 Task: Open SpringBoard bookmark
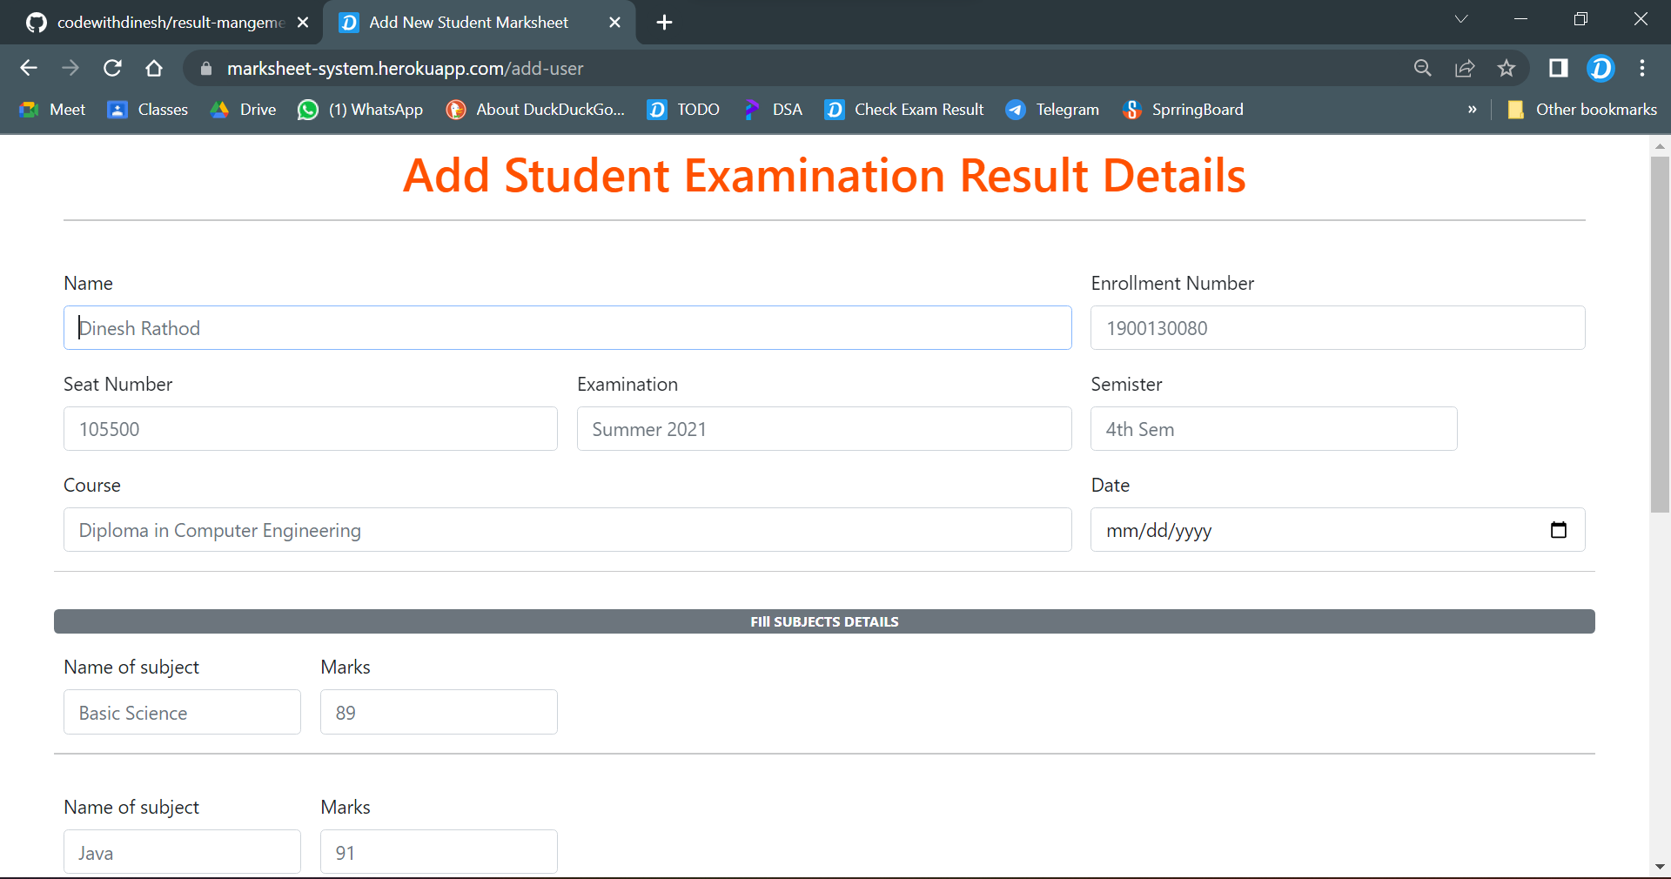point(1183,110)
